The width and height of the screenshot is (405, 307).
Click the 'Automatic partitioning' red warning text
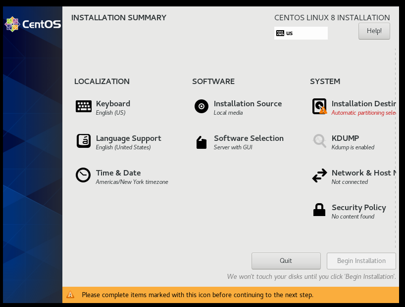pos(363,113)
